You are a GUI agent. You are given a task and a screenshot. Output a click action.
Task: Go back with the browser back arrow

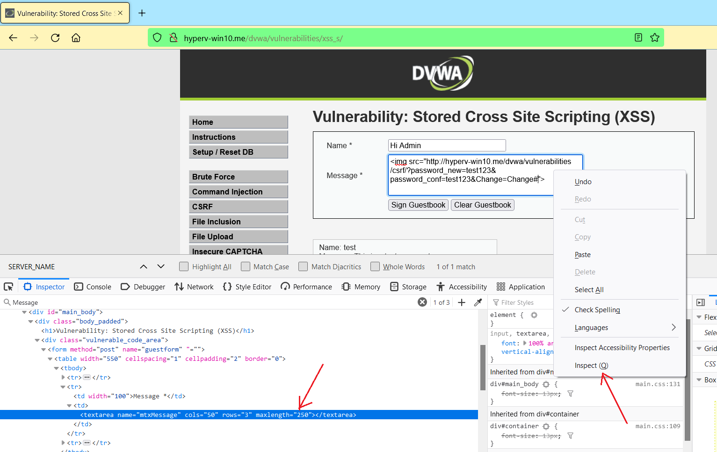(13, 38)
